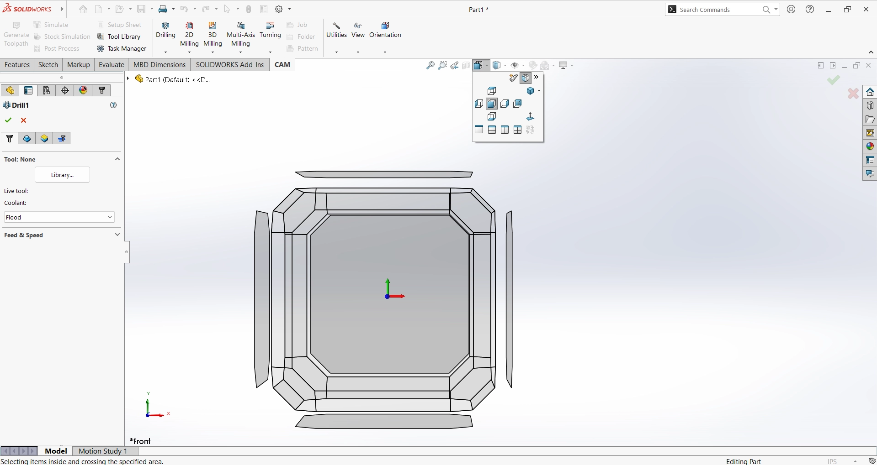This screenshot has height=465, width=877.
Task: Click the Library... button
Action: [x=62, y=175]
